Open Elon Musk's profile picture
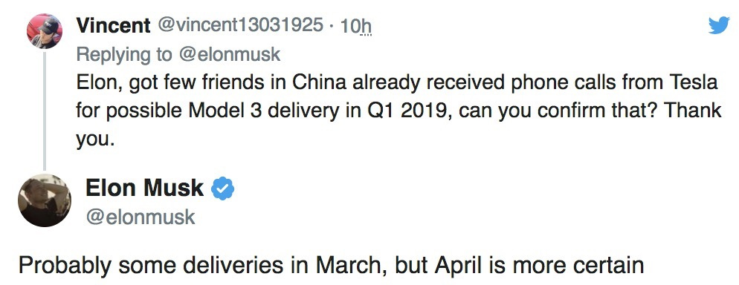This screenshot has height=285, width=739. 45,200
